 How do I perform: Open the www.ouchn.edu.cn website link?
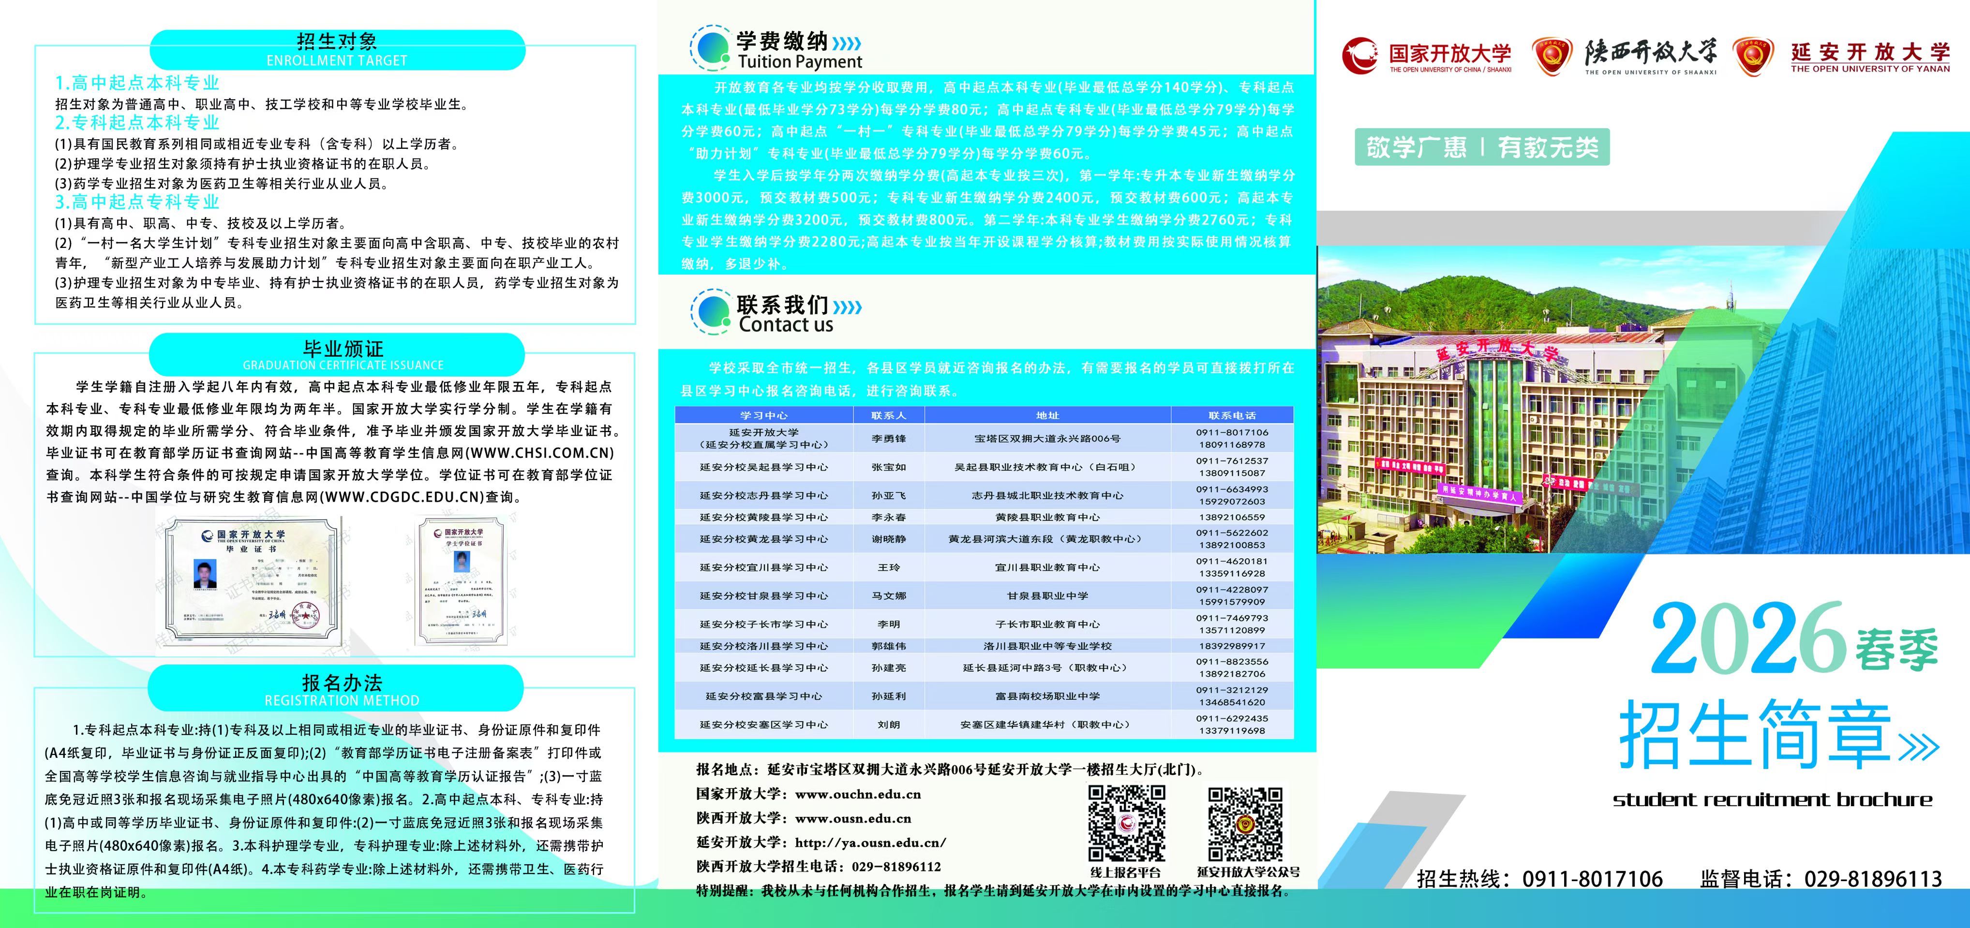pos(857,794)
